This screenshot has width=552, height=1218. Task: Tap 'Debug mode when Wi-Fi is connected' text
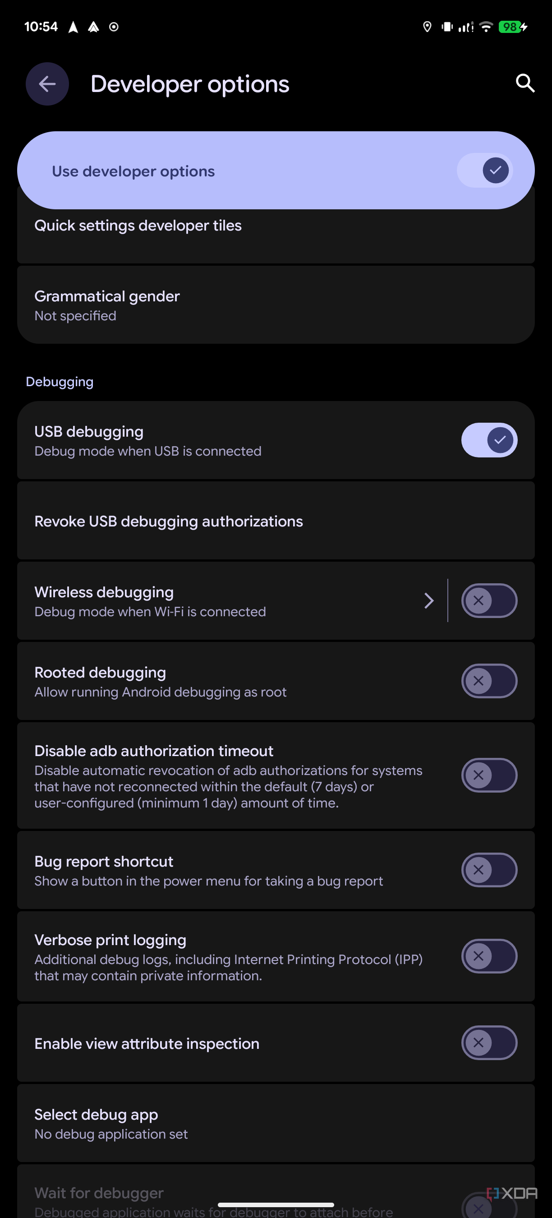(150, 611)
